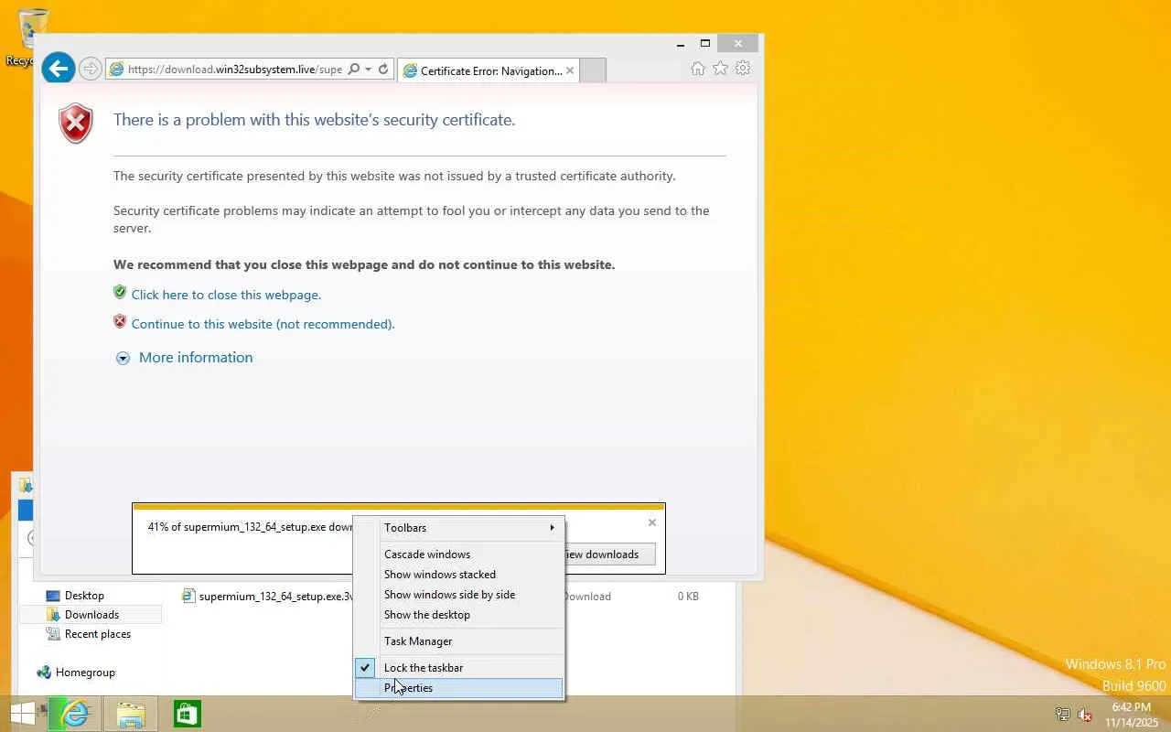Close the Certificate Error tab with its X

tap(570, 70)
